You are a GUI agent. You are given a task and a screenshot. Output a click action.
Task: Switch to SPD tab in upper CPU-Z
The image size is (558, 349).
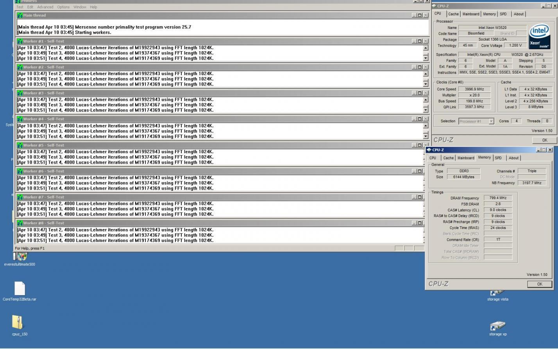tap(503, 14)
